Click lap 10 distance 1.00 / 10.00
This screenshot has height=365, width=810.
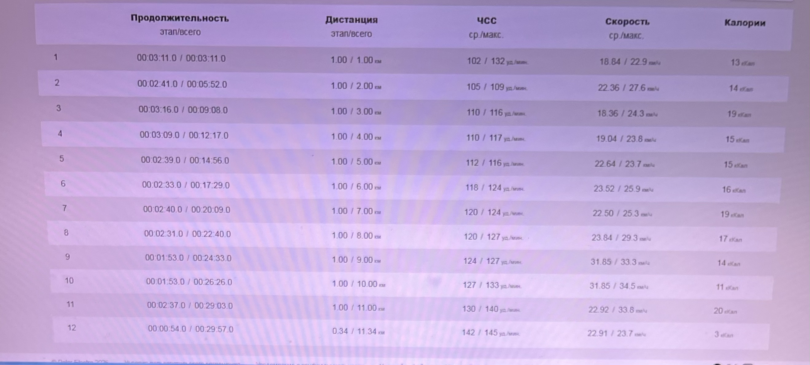[358, 284]
